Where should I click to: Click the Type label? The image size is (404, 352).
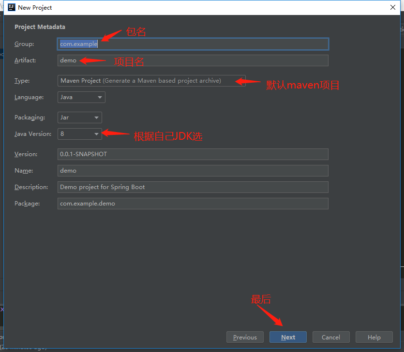tap(22, 81)
